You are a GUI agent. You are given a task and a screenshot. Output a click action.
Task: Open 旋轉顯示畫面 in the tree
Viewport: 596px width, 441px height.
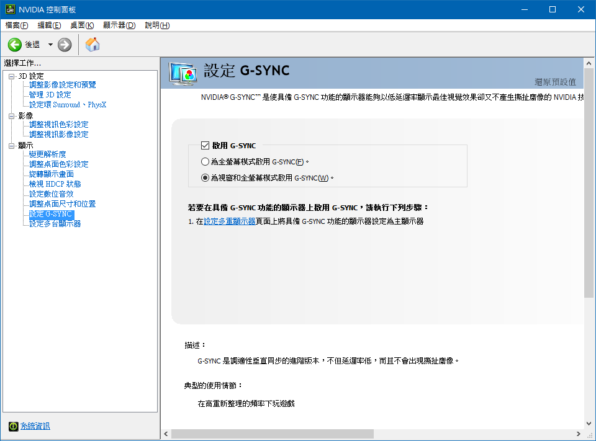52,174
